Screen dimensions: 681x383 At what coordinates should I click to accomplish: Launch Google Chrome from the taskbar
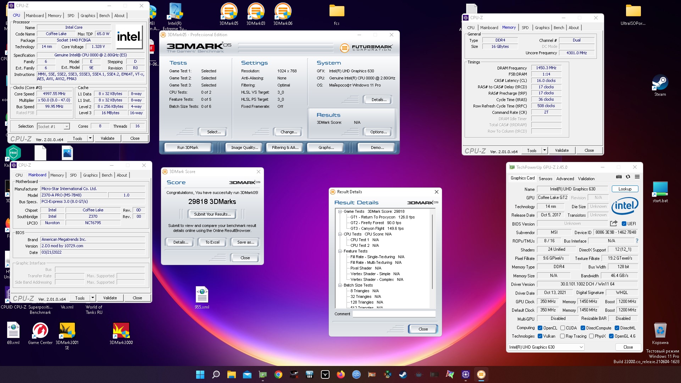point(278,374)
